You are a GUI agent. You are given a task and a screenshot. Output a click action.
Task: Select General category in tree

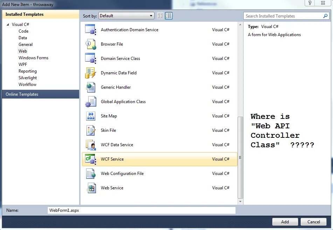pos(26,45)
